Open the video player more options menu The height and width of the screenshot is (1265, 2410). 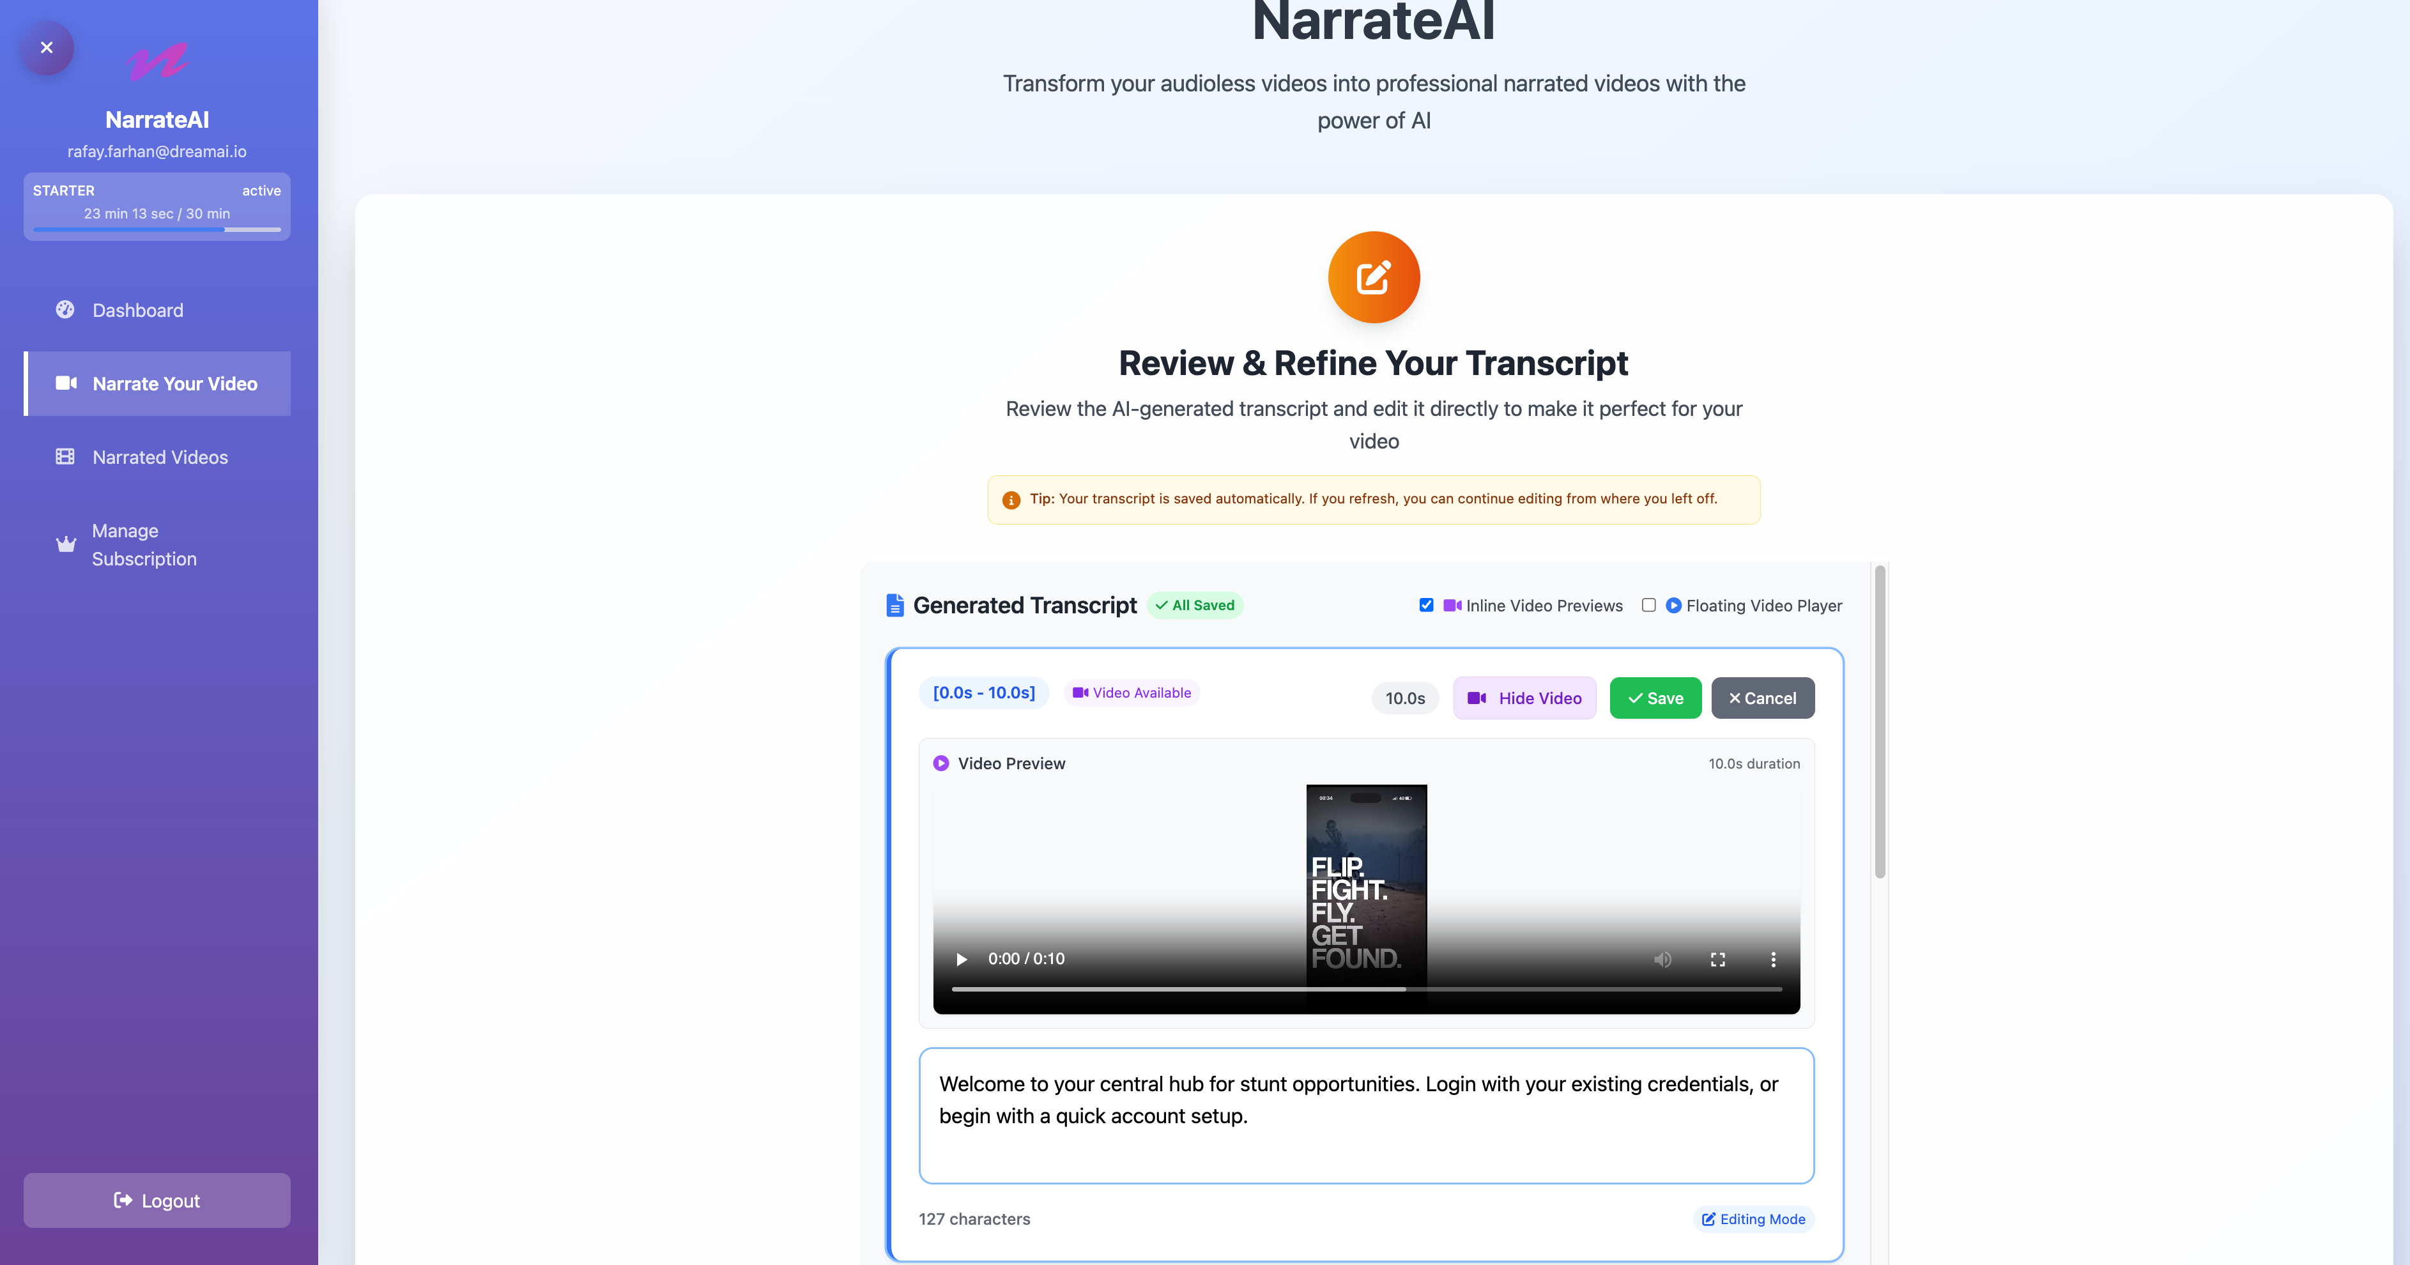[x=1773, y=959]
